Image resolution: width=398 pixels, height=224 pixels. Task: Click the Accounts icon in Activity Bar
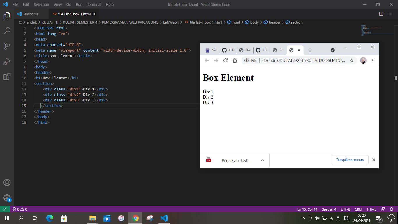pos(7,183)
